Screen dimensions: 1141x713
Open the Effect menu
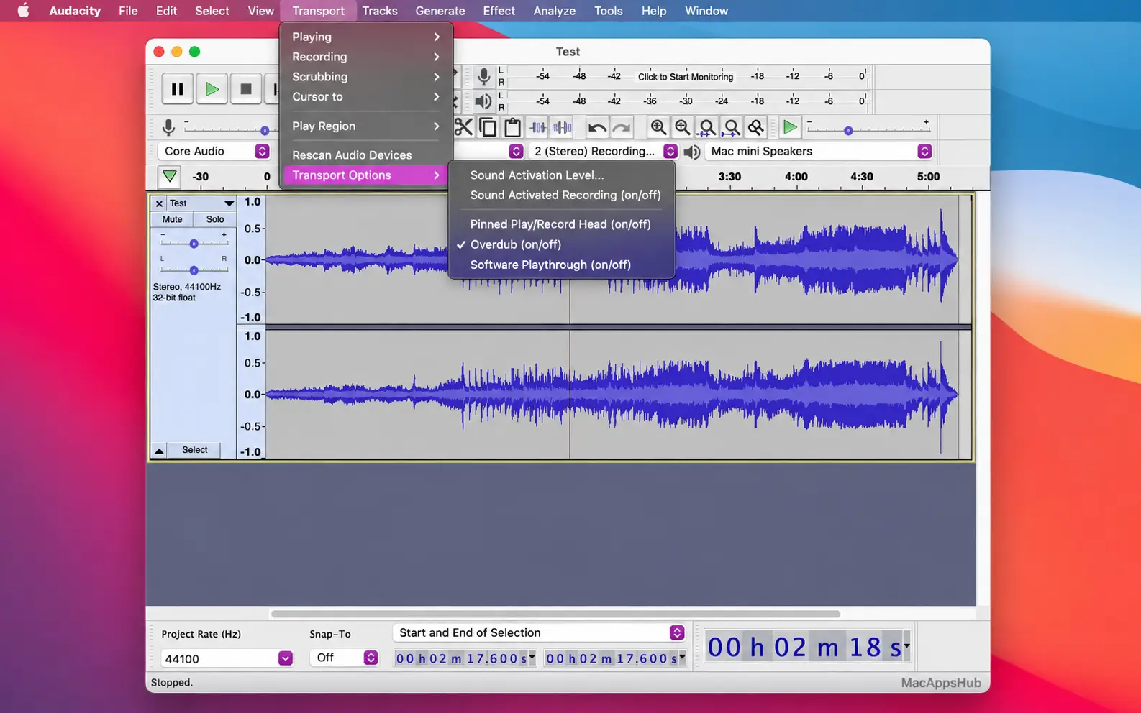(x=499, y=11)
